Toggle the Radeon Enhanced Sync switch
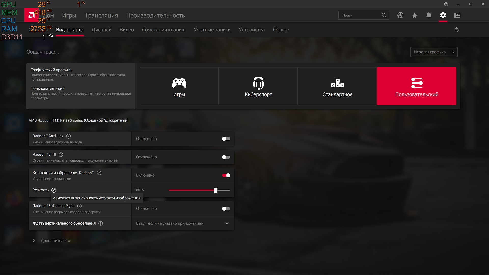Viewport: 489px width, 275px height. 226,209
